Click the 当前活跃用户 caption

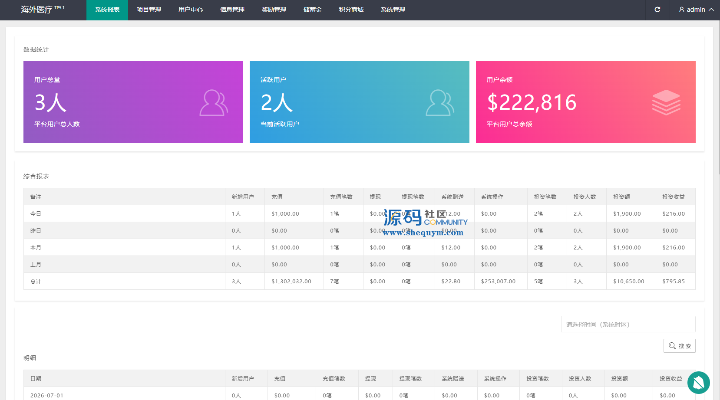tap(280, 124)
